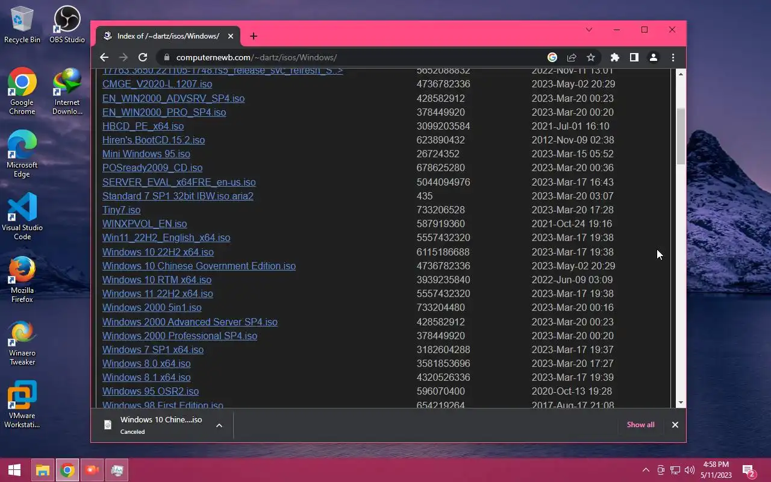Toggle the Chrome side panel icon
Screen dimensions: 771x482
pos(634,57)
